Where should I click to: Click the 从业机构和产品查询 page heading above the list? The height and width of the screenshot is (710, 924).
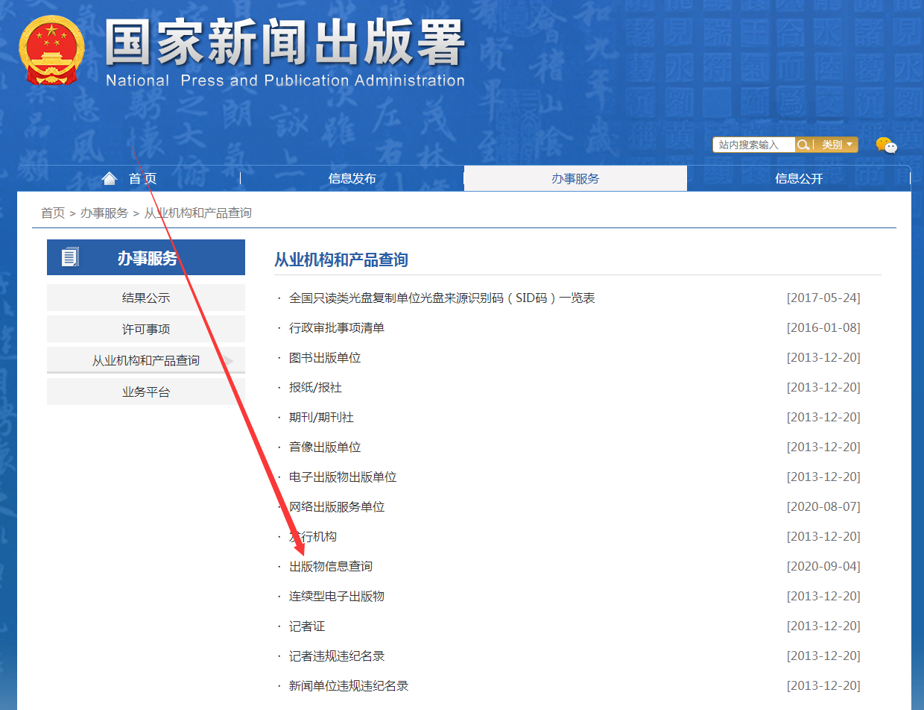341,260
